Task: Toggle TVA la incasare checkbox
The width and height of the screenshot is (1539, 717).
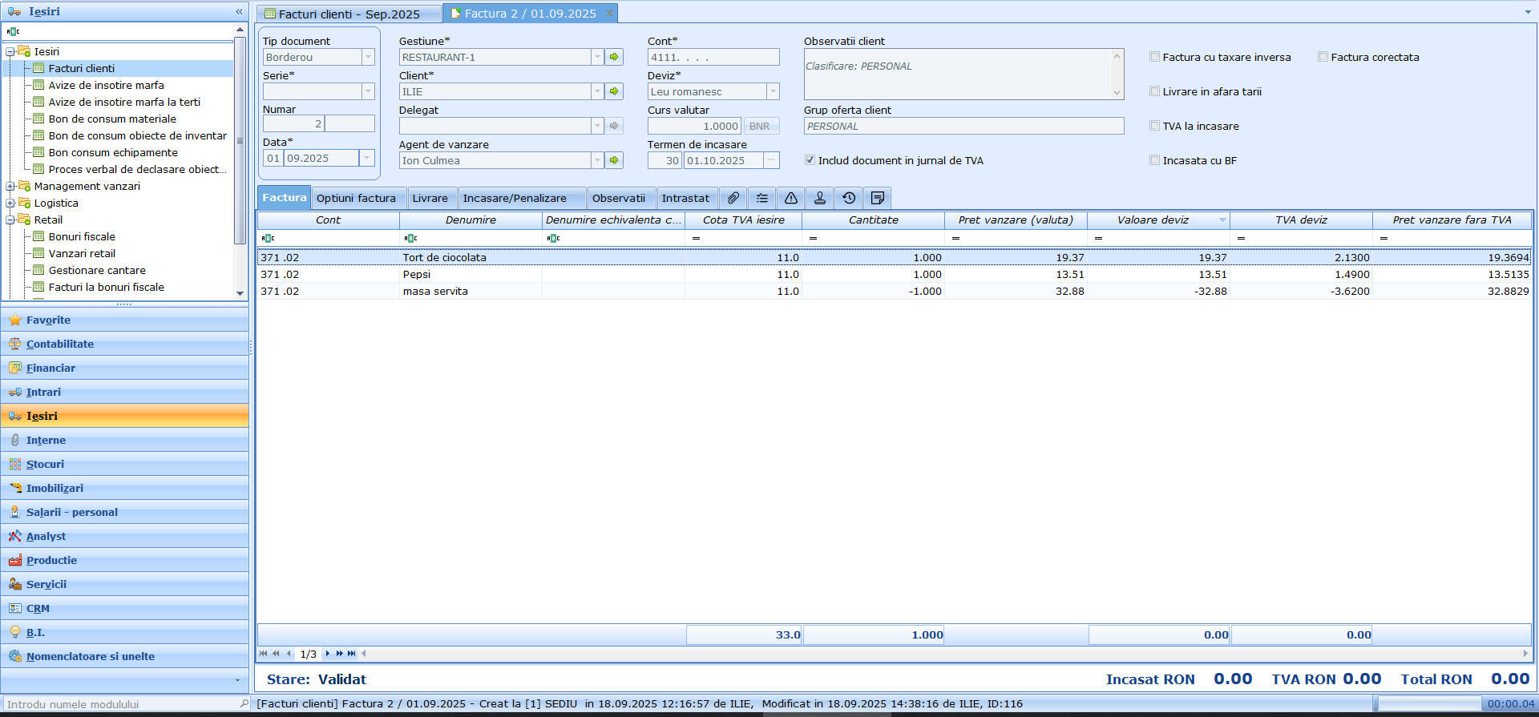Action: coord(1155,126)
